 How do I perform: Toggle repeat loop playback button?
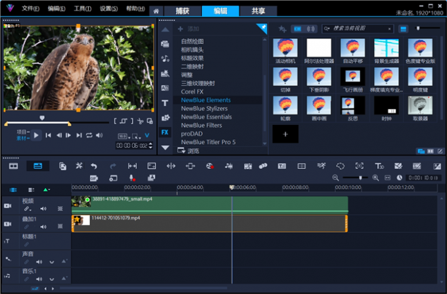[x=89, y=135]
